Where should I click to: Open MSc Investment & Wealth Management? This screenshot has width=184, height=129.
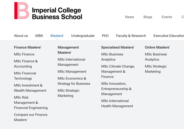click(x=30, y=88)
